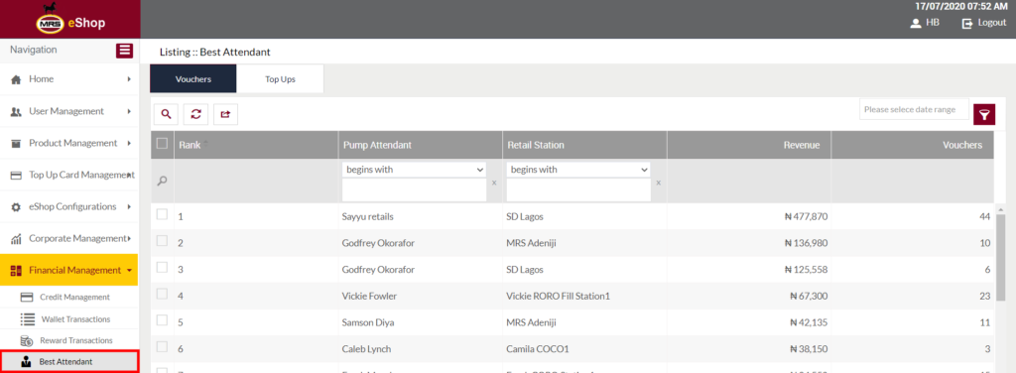Open the Home navigation item
This screenshot has width=1016, height=373.
pos(69,79)
